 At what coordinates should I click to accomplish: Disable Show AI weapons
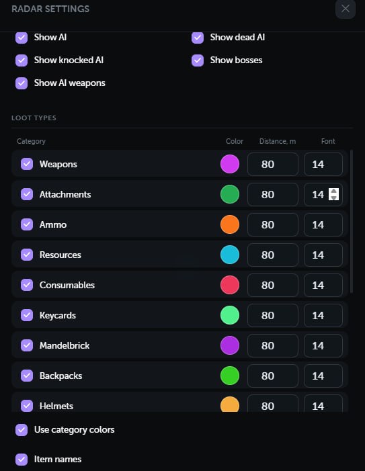click(22, 83)
